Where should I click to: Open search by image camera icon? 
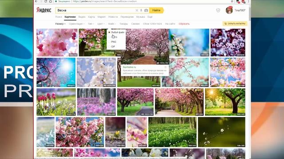[146, 11]
